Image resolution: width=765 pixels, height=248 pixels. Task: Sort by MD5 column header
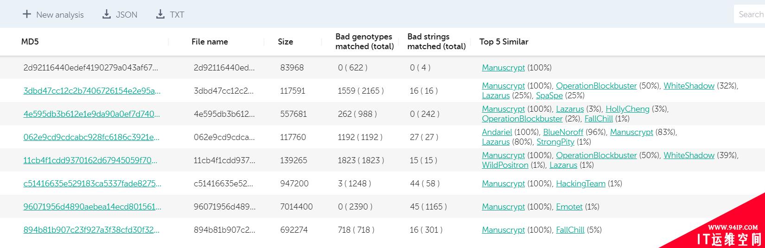[x=30, y=42]
